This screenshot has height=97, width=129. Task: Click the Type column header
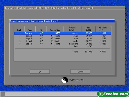click(30, 29)
